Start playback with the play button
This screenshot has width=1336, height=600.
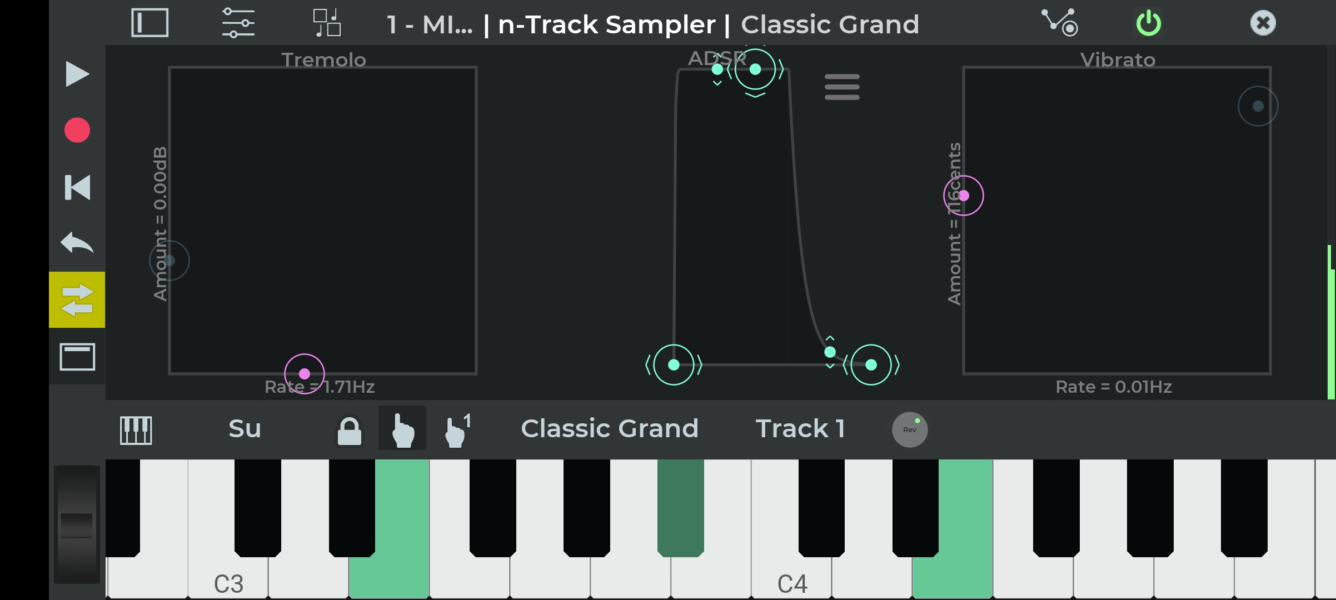click(77, 74)
